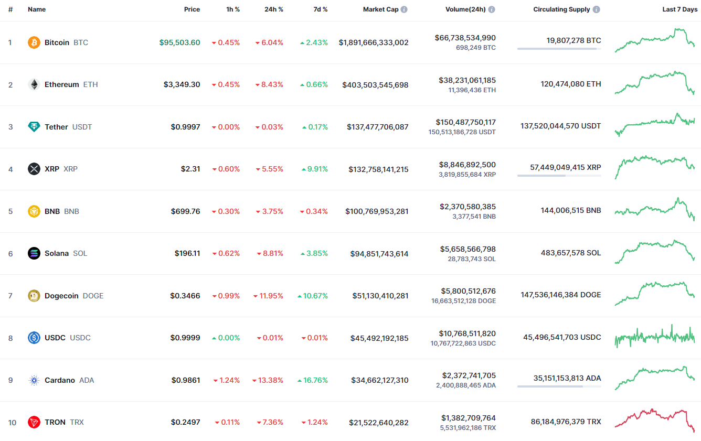Click Ethereum's 24h volume amount link

(x=467, y=80)
